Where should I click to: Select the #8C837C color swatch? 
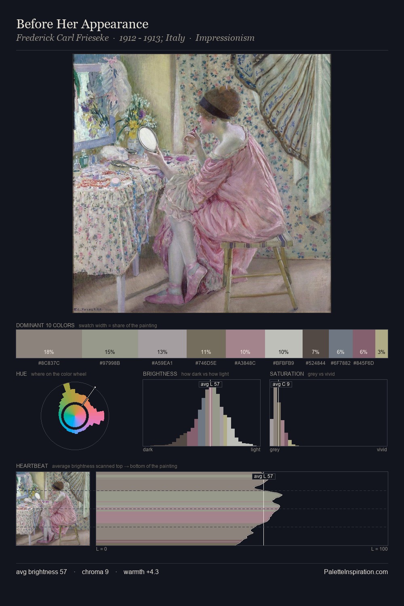[x=49, y=344]
